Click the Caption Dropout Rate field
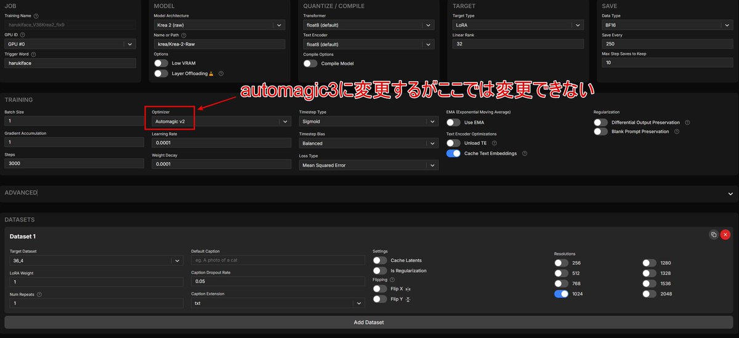 pos(278,281)
